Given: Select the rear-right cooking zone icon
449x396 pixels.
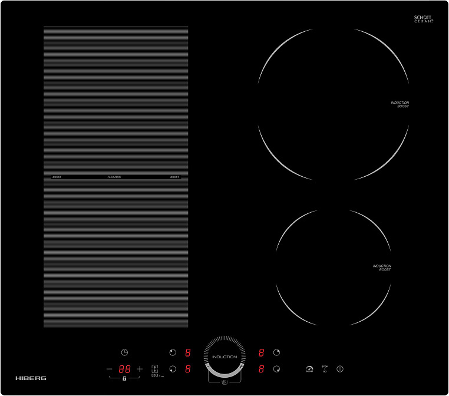Looking at the screenshot, I should pos(276,352).
